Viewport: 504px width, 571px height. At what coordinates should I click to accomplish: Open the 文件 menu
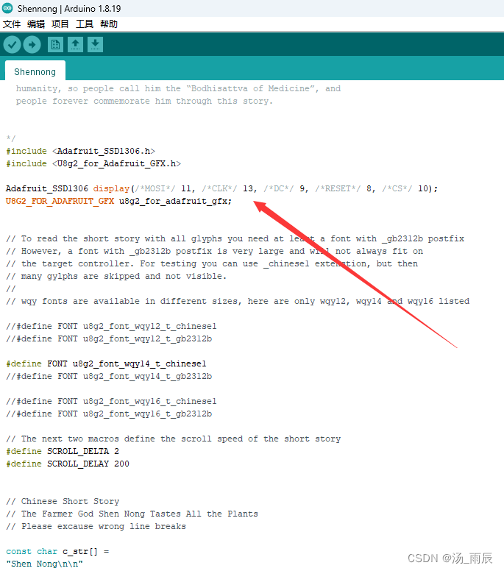pyautogui.click(x=12, y=24)
